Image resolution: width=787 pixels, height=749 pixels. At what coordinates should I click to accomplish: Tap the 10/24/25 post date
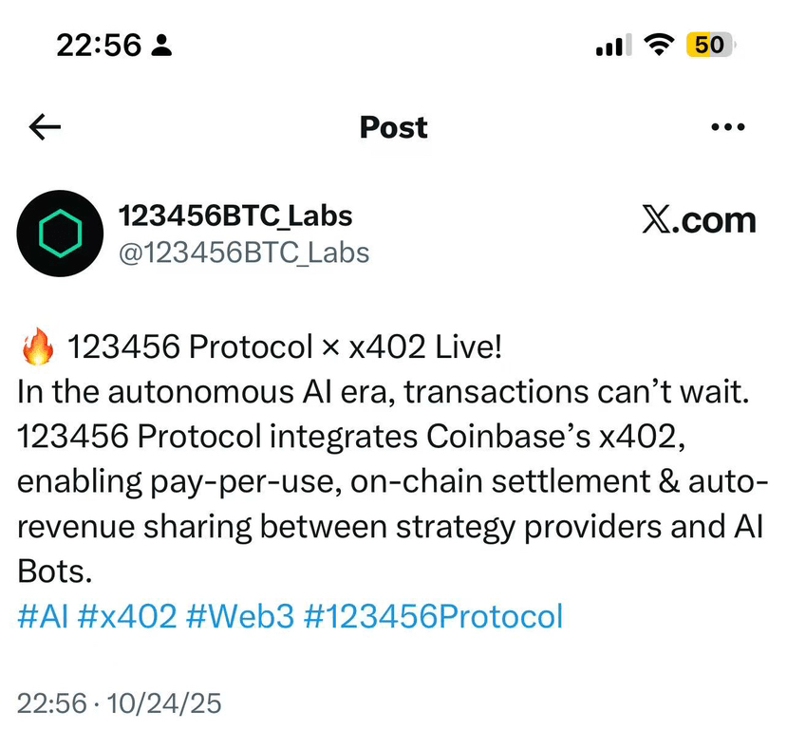click(164, 703)
